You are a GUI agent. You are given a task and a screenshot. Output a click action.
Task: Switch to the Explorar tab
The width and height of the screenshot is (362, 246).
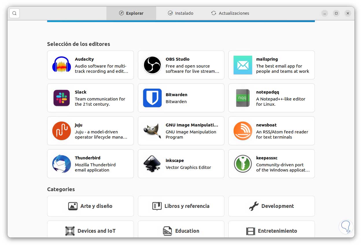pyautogui.click(x=131, y=13)
